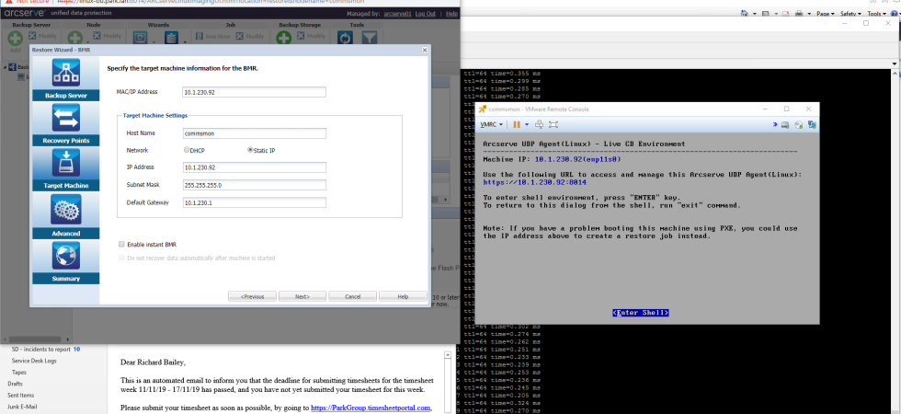The height and width of the screenshot is (414, 901).
Task: Open the Sent Items mail folder
Action: pyautogui.click(x=20, y=395)
